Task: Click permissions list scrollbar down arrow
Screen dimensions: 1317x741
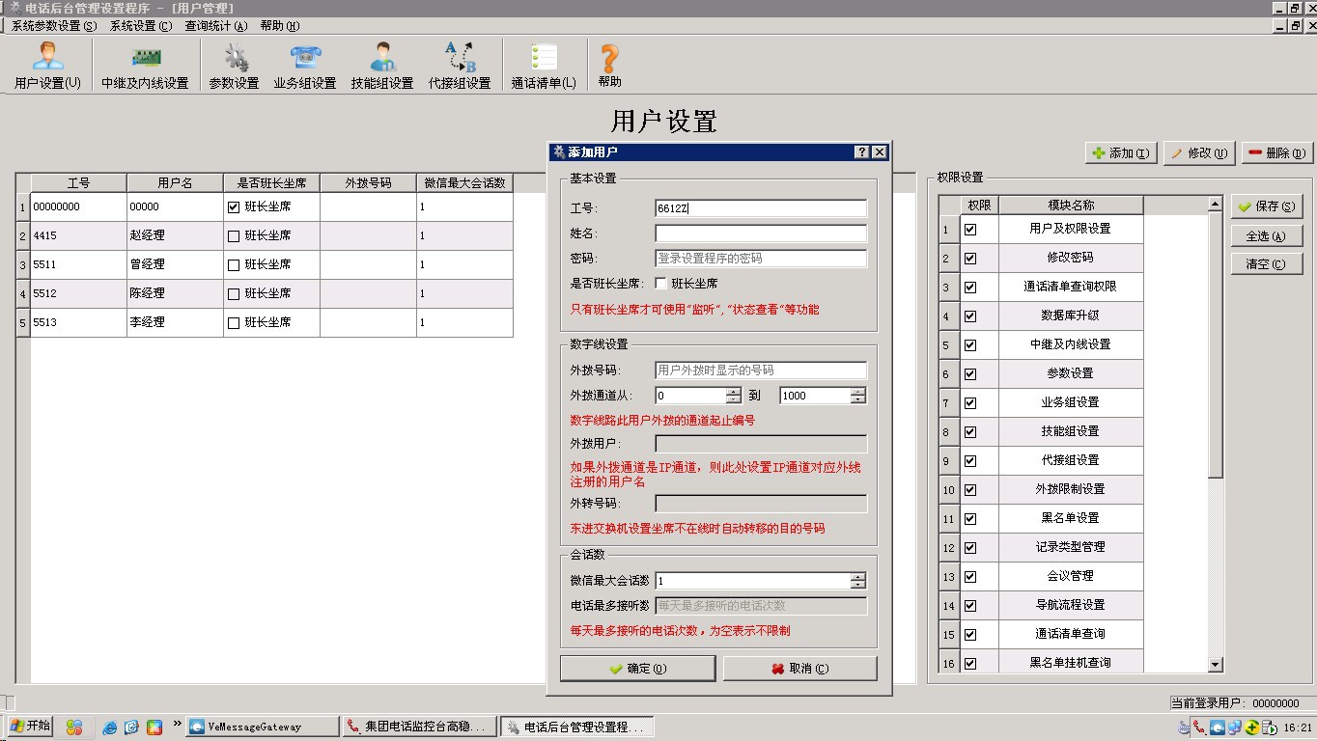Action: [1216, 665]
